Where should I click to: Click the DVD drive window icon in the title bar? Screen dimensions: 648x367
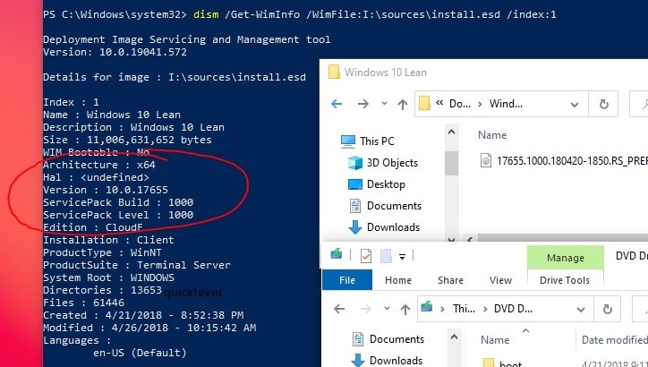tap(337, 253)
